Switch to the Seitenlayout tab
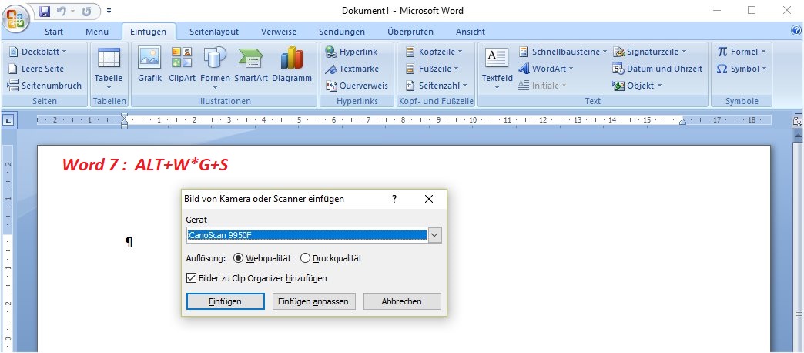This screenshot has height=353, width=804. pyautogui.click(x=214, y=32)
